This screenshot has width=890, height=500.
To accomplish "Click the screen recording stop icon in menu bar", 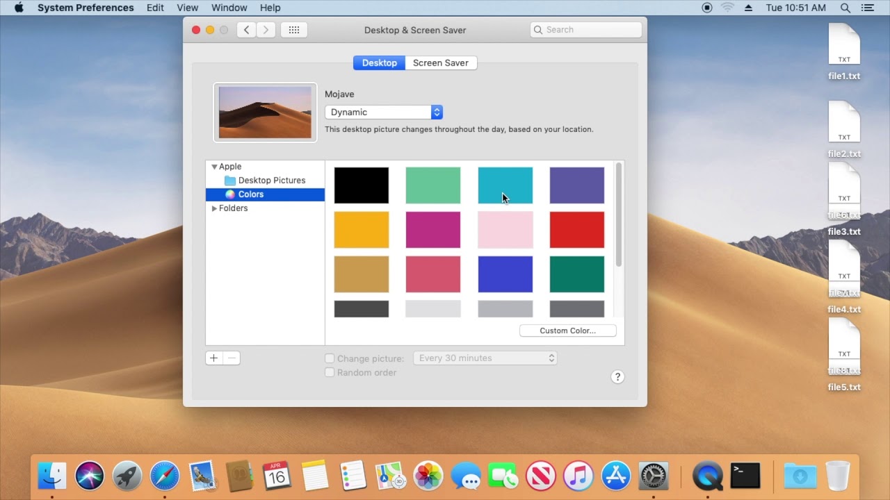I will tap(707, 8).
